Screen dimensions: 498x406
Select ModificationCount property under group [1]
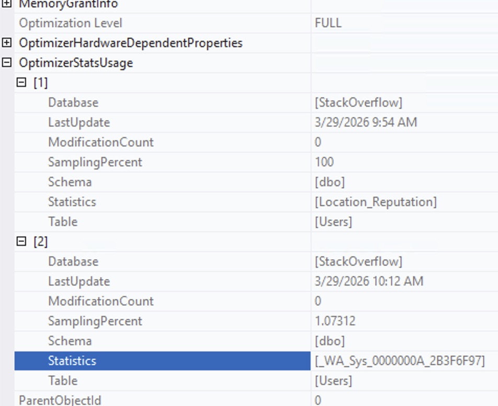[100, 142]
